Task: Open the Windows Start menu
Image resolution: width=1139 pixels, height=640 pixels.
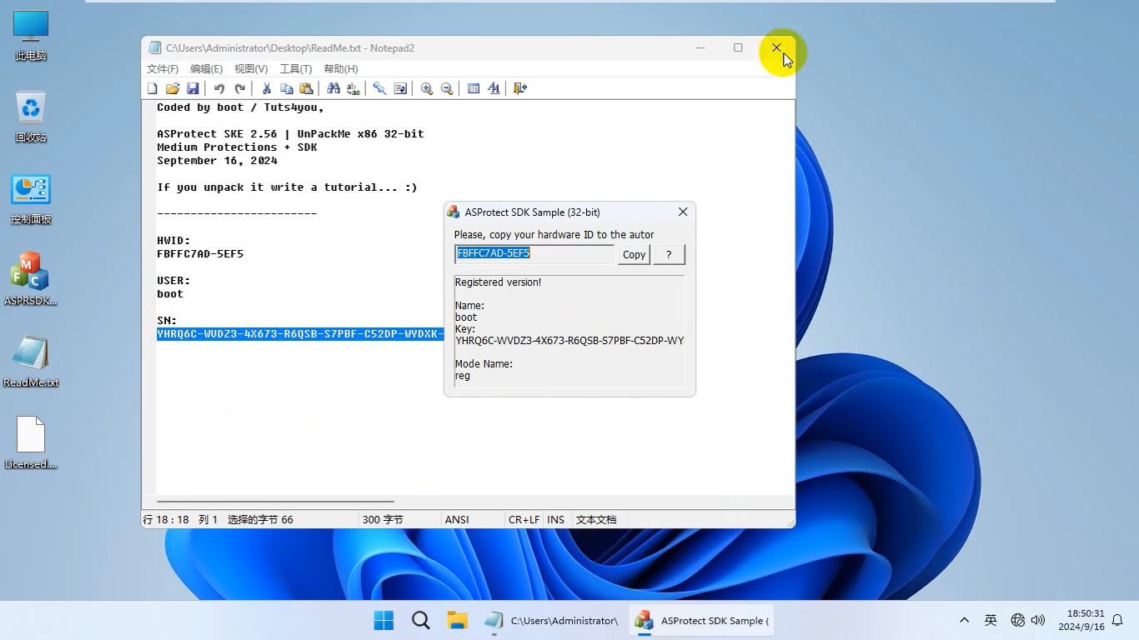Action: click(x=384, y=620)
